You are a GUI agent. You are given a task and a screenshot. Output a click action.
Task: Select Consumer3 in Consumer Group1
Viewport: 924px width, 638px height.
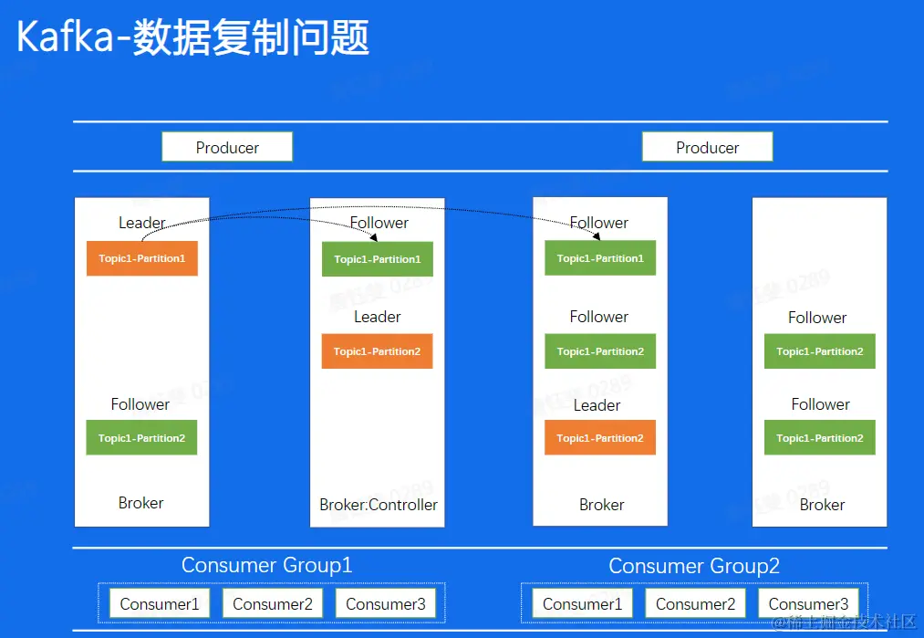point(386,604)
